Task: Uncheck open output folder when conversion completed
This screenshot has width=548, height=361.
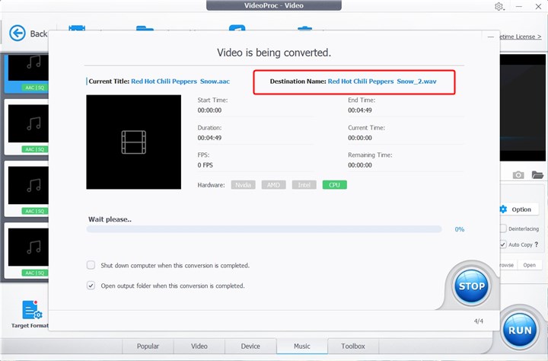Action: [x=91, y=286]
